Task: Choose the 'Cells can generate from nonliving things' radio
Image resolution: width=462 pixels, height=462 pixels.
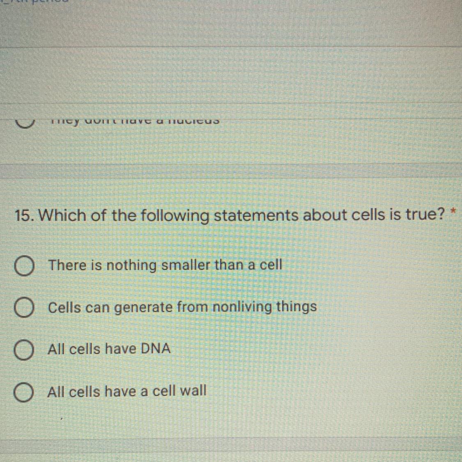Action: pos(23,308)
